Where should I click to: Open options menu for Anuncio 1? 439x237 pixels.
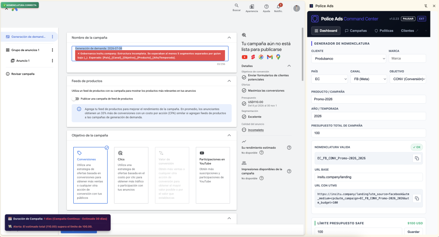tap(52, 61)
